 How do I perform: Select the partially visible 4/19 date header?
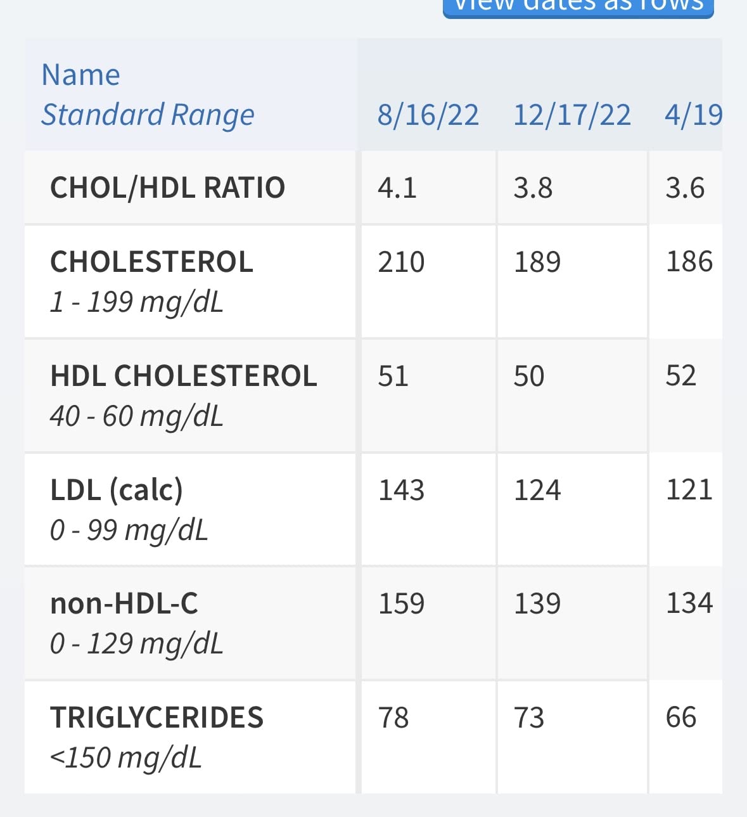(x=693, y=115)
